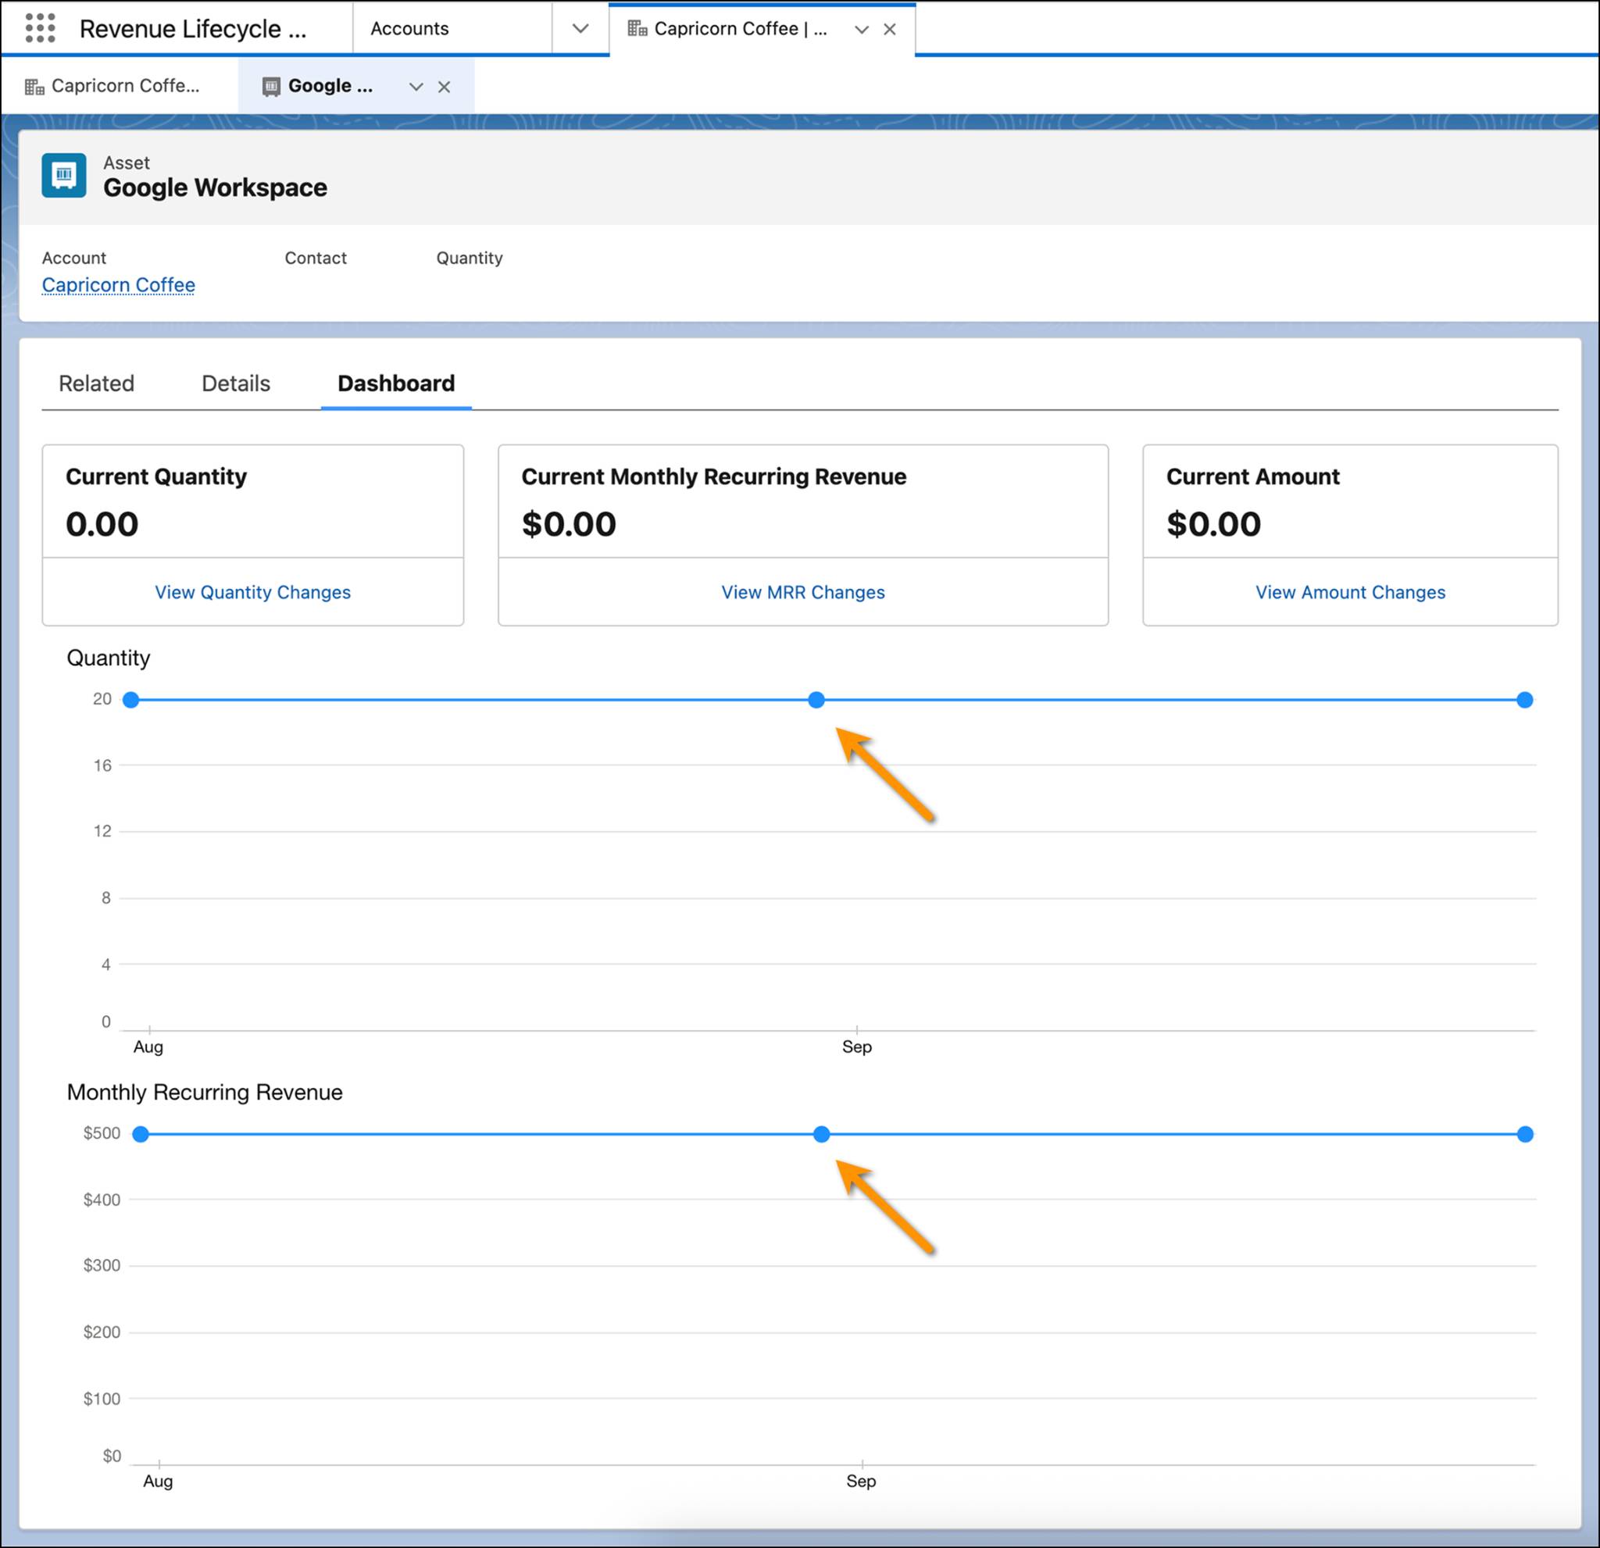
Task: Click the account icon on Capricorn Coffe... subtab
Action: (34, 87)
